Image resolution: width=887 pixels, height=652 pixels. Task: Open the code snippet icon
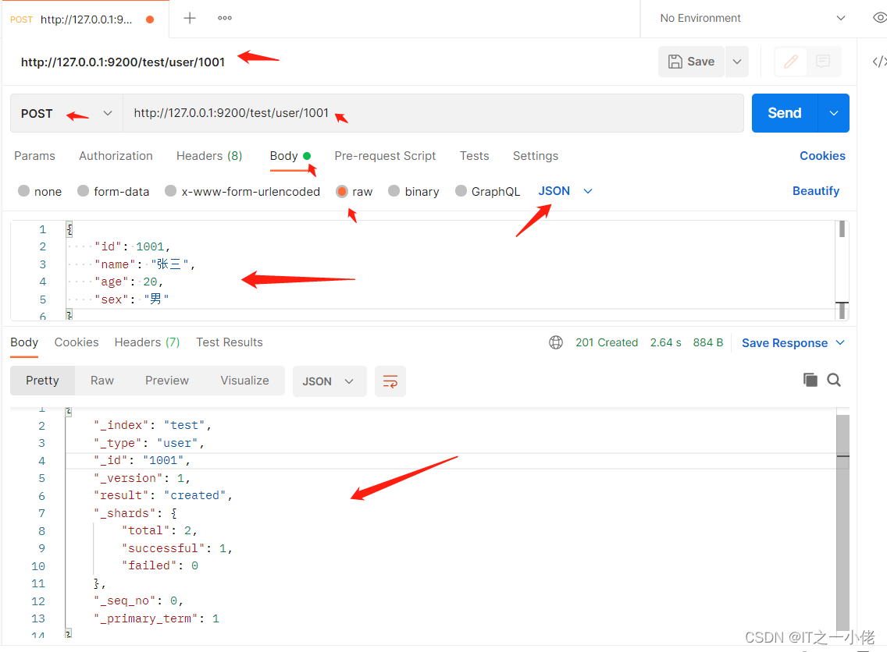[x=878, y=62]
